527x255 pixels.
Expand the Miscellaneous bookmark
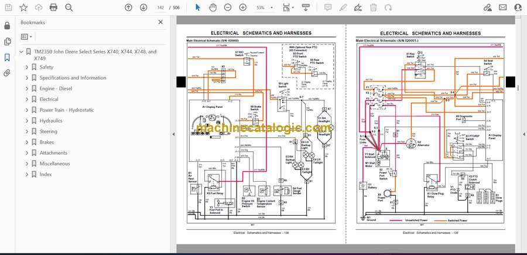[27, 164]
